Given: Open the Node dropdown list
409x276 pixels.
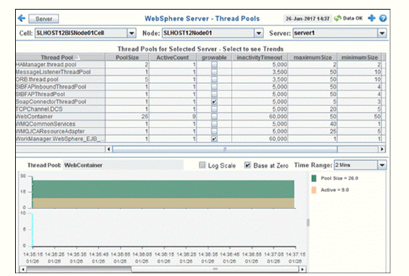Looking at the screenshot, I should click(x=258, y=33).
